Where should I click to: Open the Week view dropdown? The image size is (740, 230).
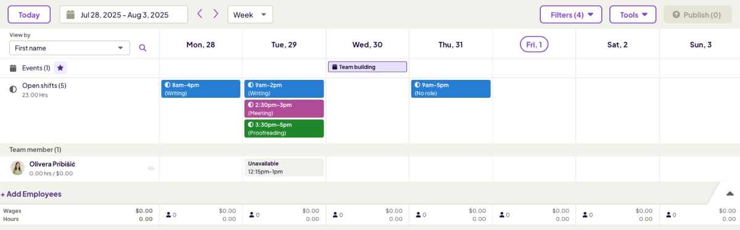pyautogui.click(x=250, y=14)
